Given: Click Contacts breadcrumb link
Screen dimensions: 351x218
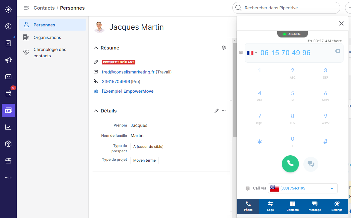Looking at the screenshot, I should coord(44,8).
